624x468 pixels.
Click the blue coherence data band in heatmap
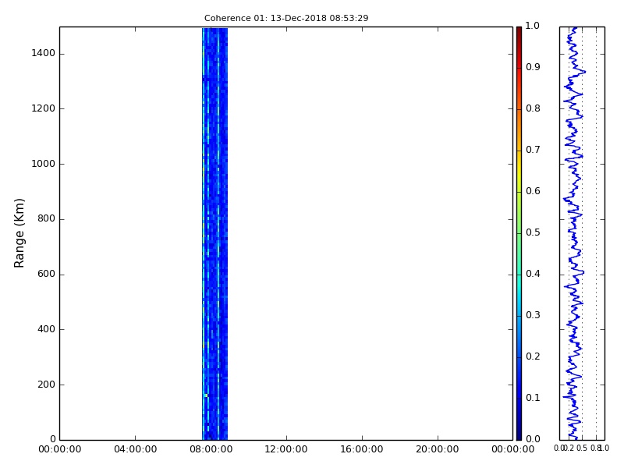215,233
